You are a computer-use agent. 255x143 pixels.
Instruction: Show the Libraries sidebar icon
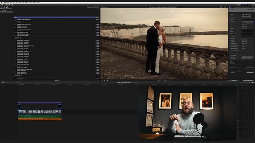[x=2, y=7]
